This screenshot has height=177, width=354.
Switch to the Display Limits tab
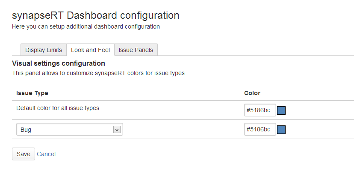pyautogui.click(x=44, y=50)
